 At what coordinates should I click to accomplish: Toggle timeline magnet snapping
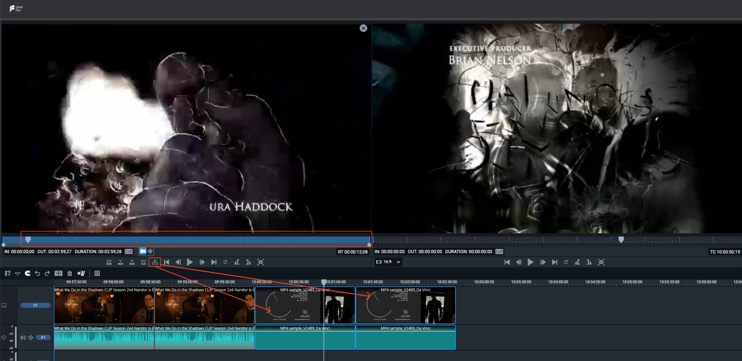click(27, 273)
